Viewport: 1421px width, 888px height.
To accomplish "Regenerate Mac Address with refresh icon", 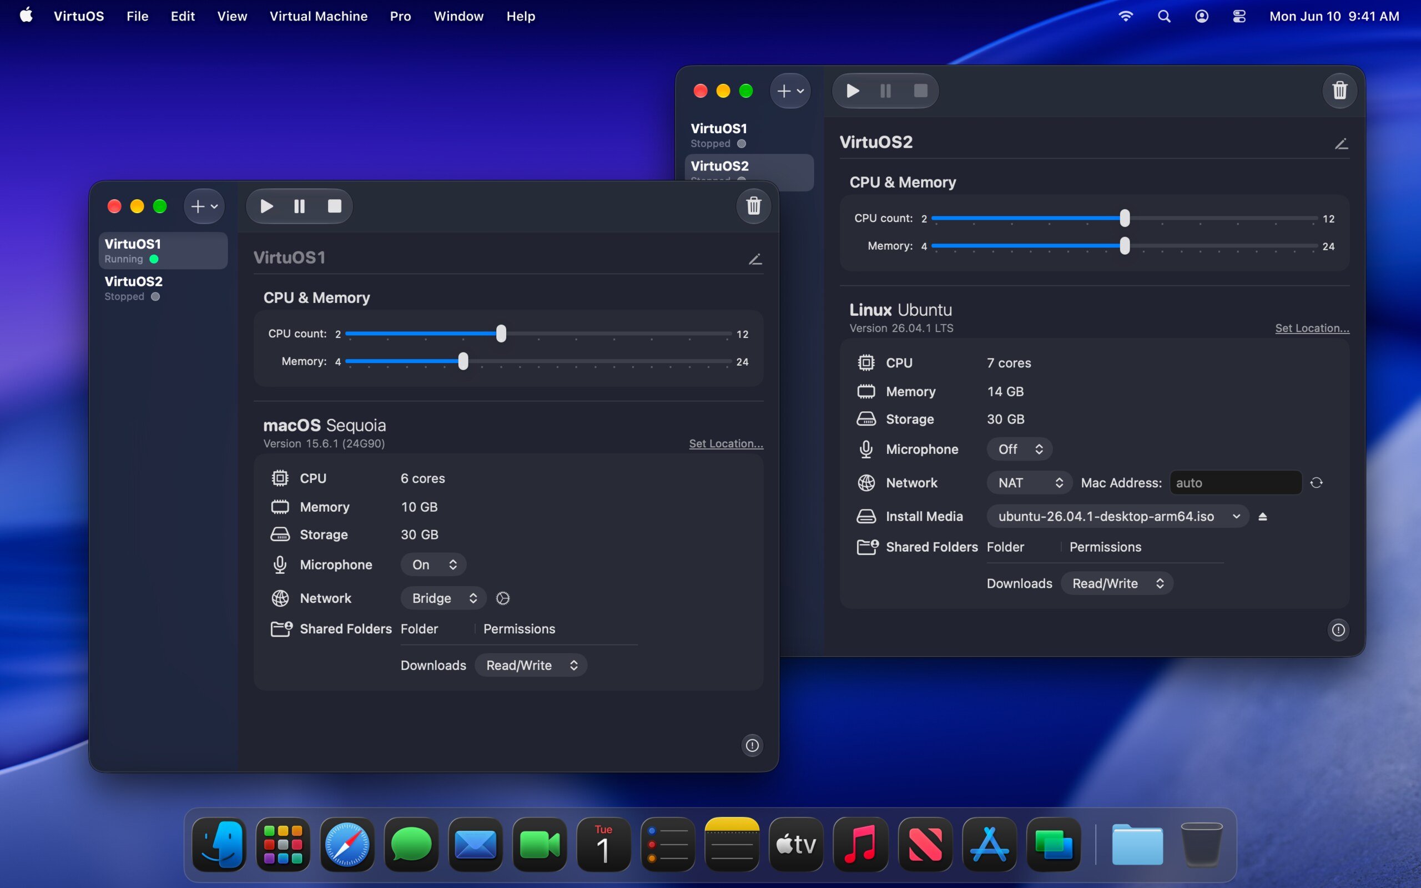I will tap(1317, 483).
